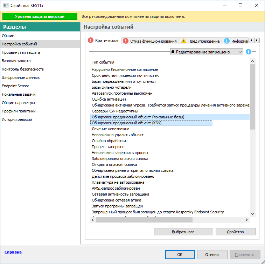This screenshot has width=265, height=264.
Task: Open the "Отказ функционирования" tab
Action: pyautogui.click(x=150, y=41)
